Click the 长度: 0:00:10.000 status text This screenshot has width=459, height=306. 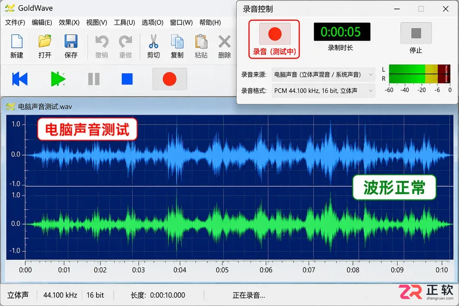coord(158,295)
